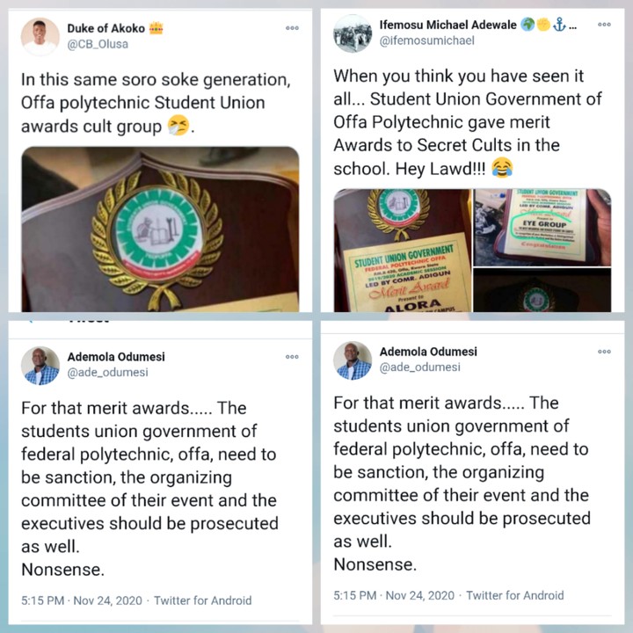Open the ALORA merit award photo
The width and height of the screenshot is (633, 633).
coord(403,251)
